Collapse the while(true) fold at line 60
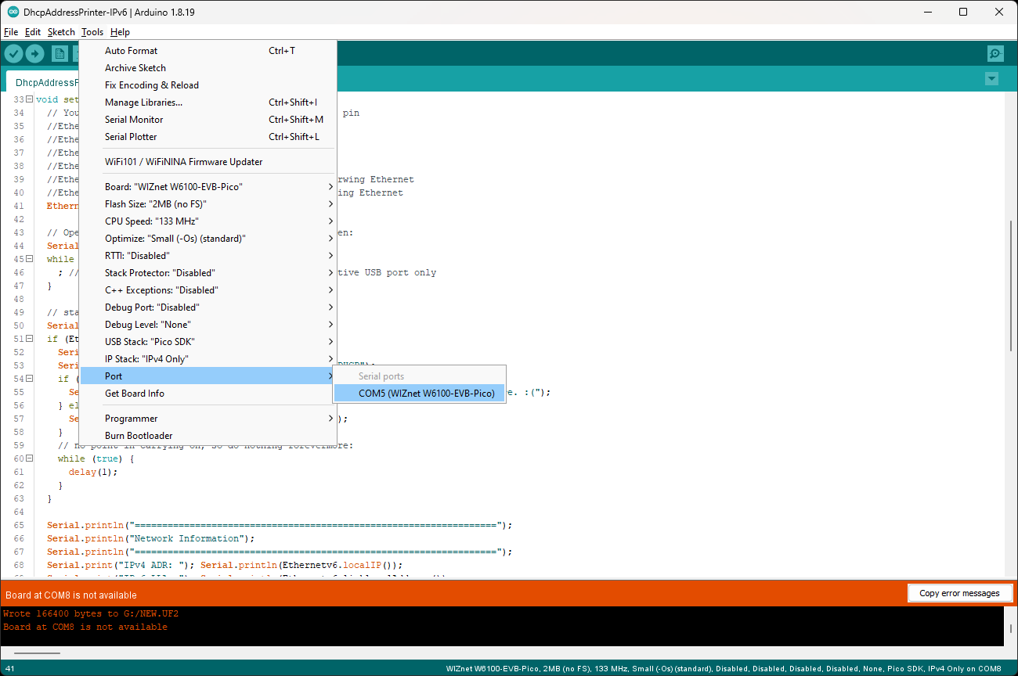1018x676 pixels. tap(29, 458)
